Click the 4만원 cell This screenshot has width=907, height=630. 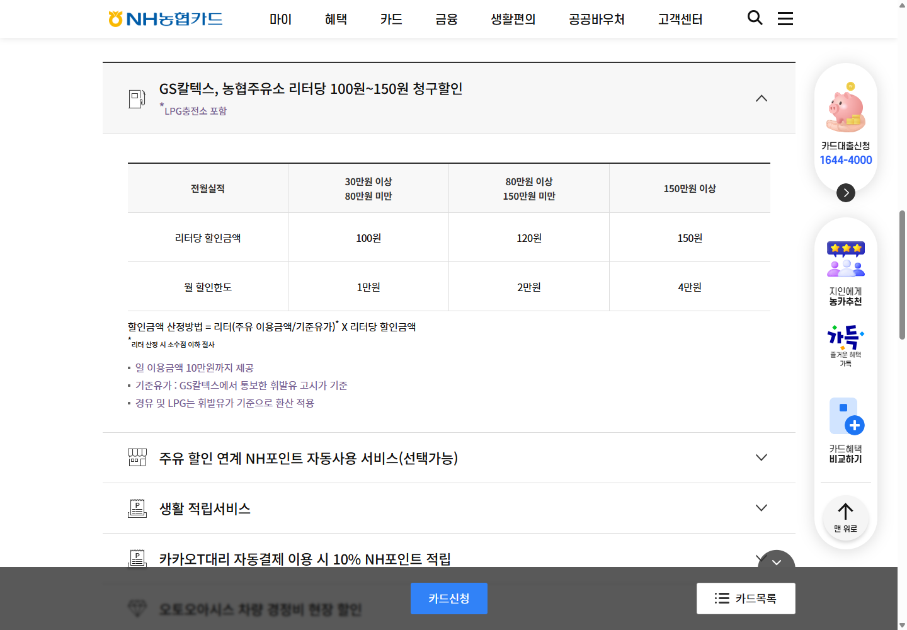point(690,287)
